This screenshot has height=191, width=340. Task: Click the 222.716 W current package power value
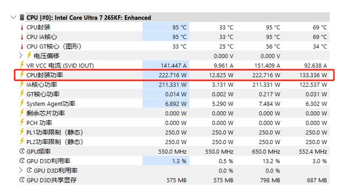click(x=172, y=75)
